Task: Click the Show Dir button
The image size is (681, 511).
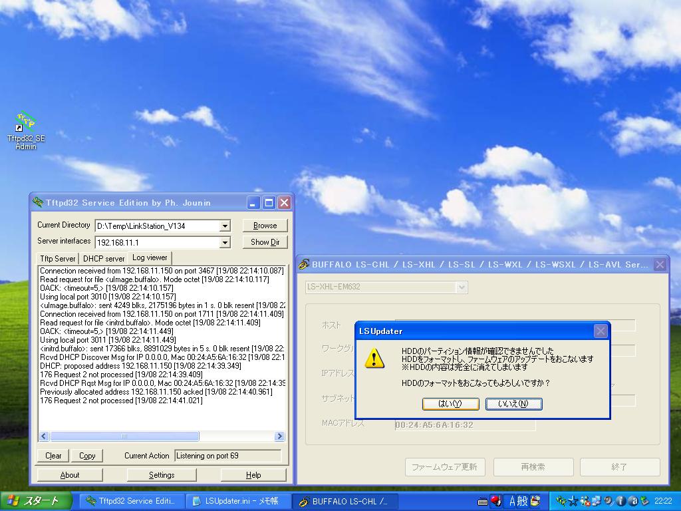Action: coord(265,242)
